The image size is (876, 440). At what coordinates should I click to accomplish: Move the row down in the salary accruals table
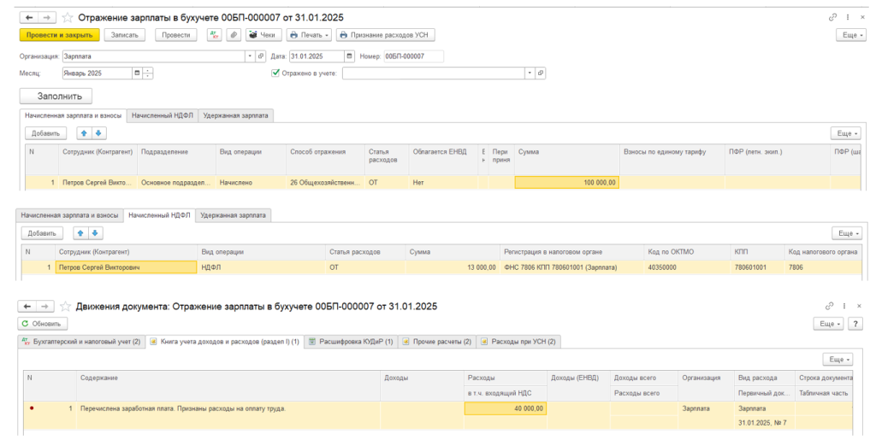(x=98, y=133)
